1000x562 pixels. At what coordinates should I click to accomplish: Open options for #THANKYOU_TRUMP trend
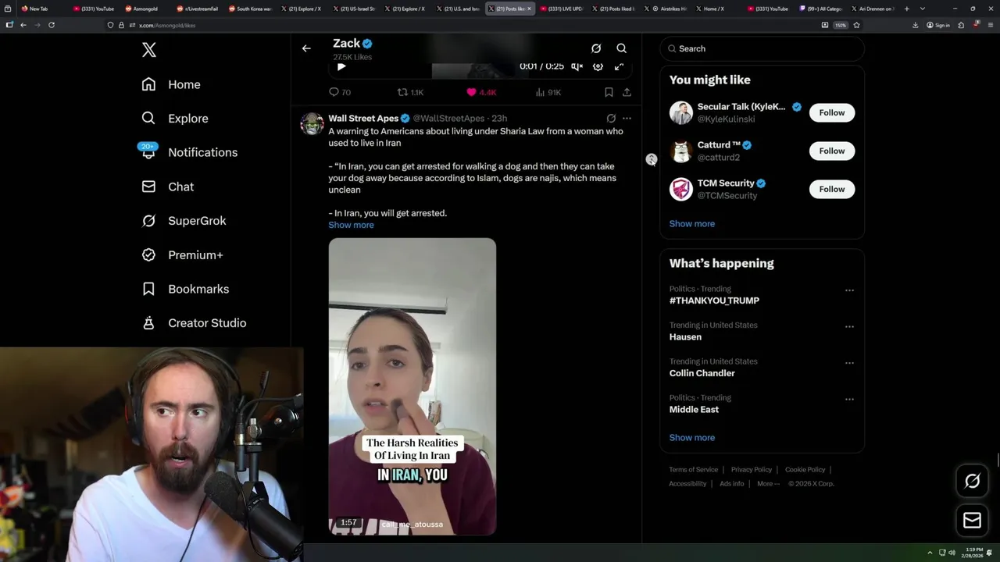[x=849, y=290]
